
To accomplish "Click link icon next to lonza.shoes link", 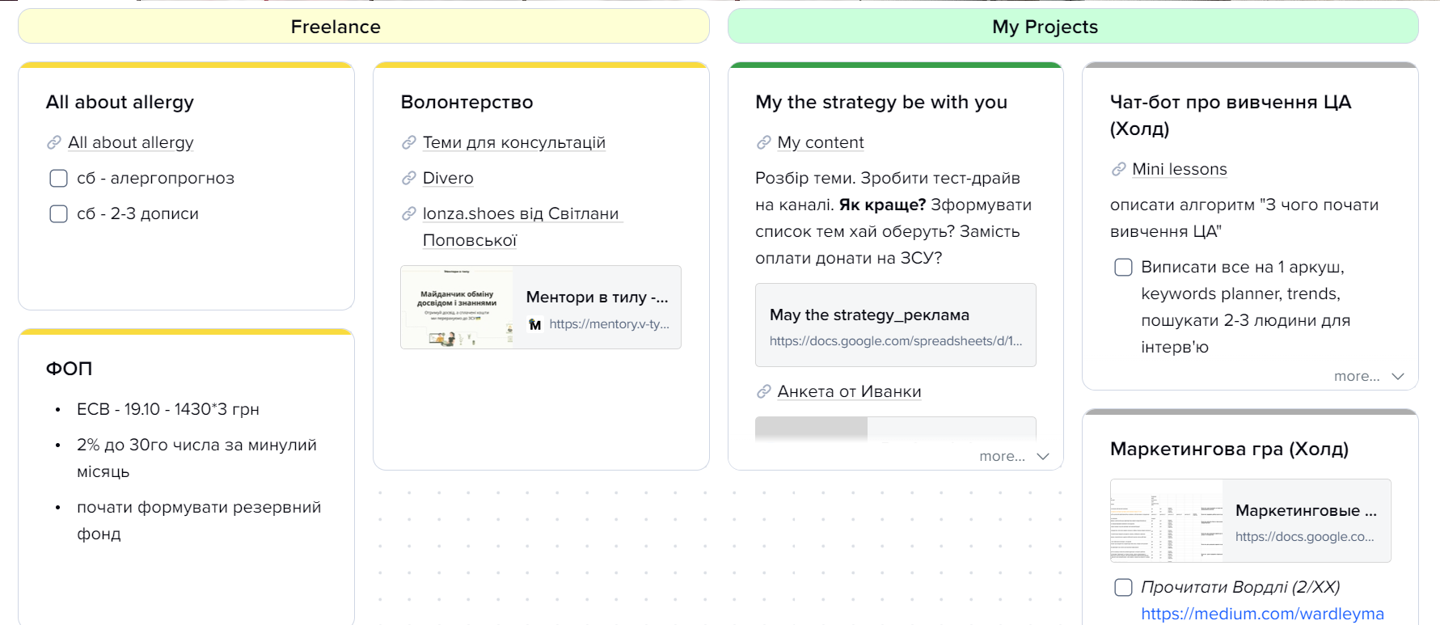I will click(x=409, y=214).
